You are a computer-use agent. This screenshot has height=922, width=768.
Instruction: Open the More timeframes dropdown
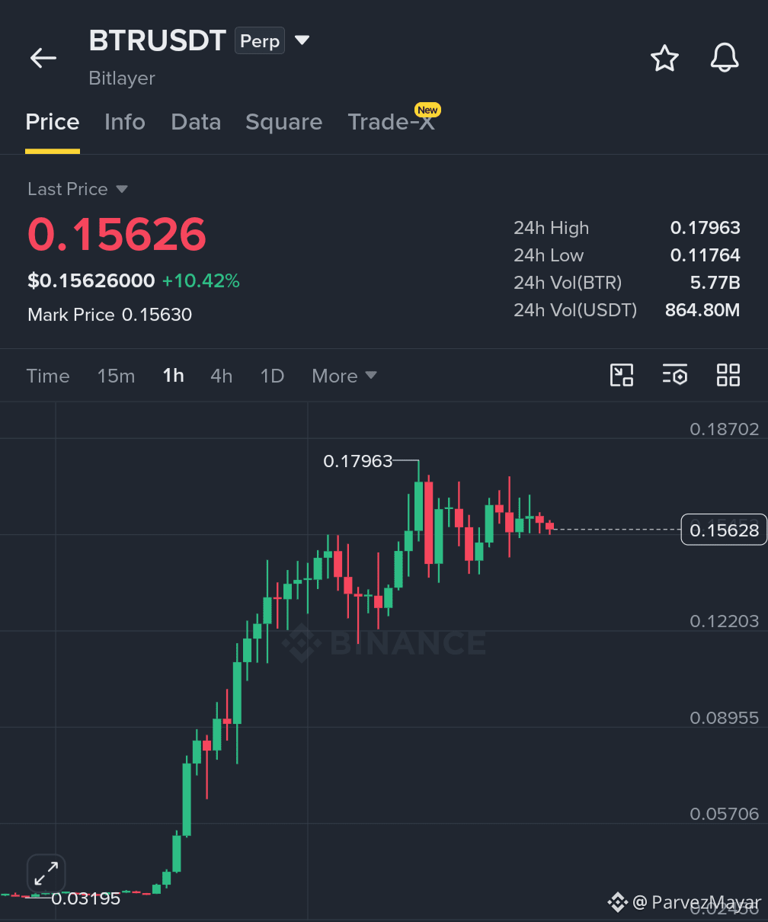(x=344, y=376)
